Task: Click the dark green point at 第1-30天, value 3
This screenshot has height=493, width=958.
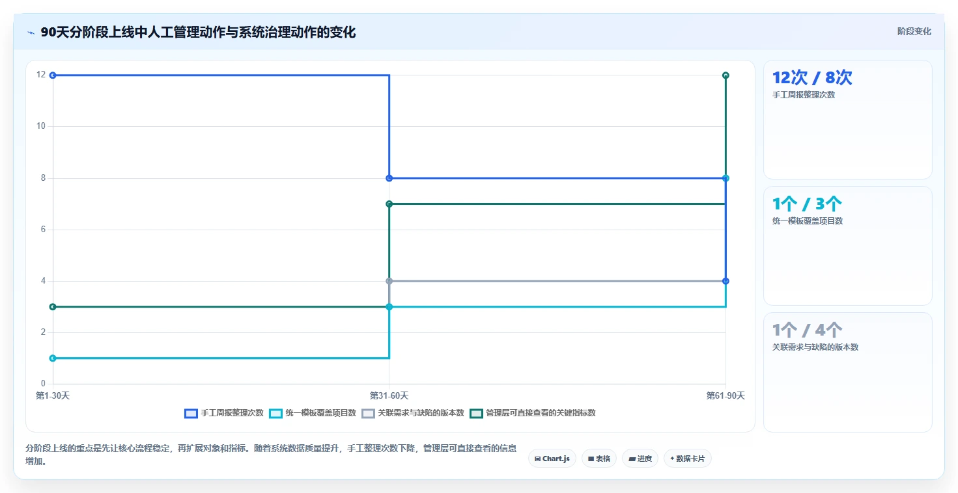Action: coord(53,307)
